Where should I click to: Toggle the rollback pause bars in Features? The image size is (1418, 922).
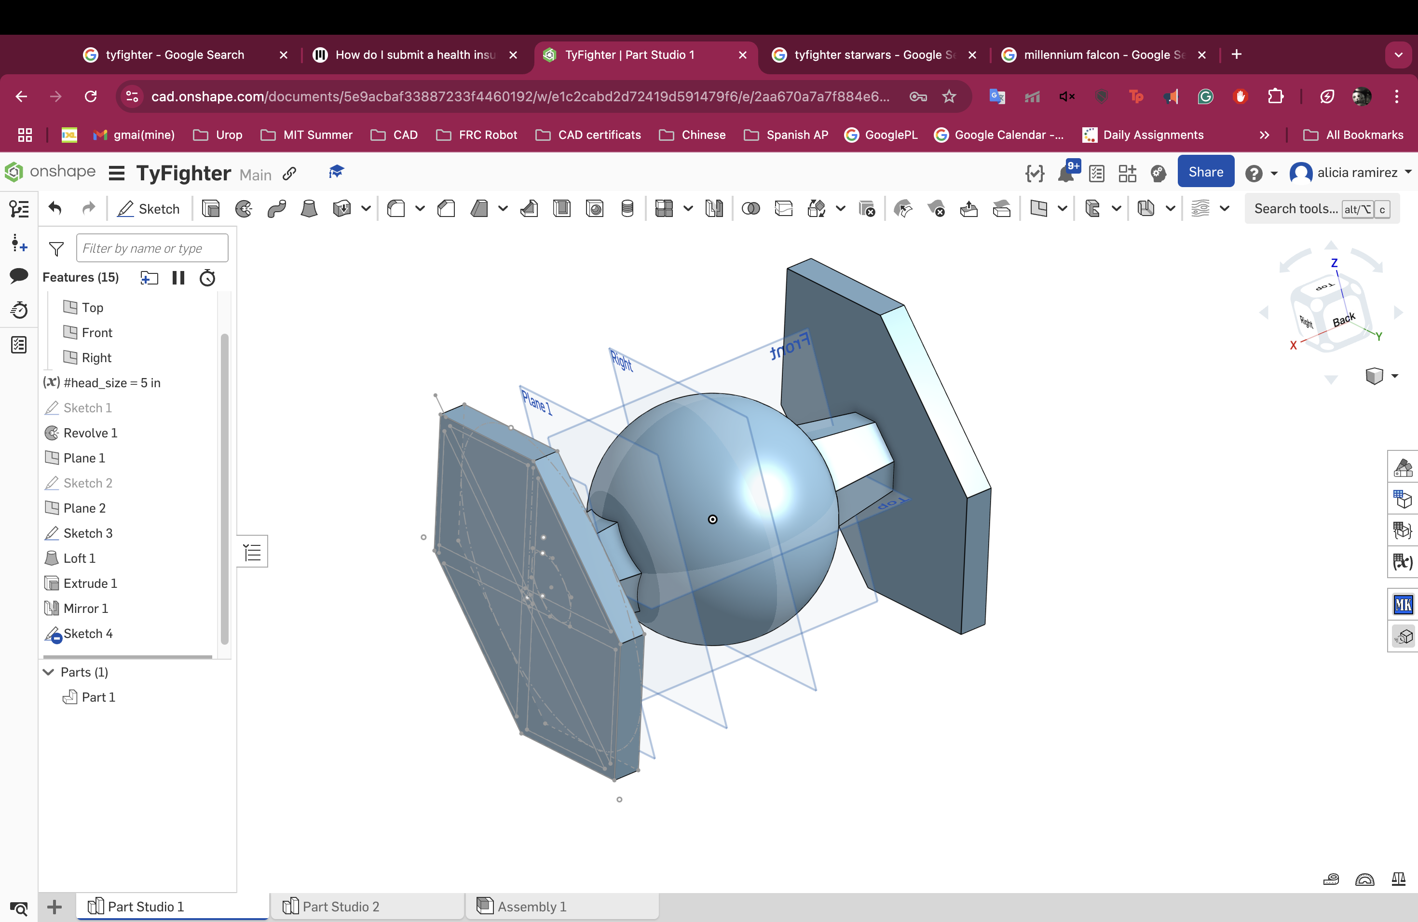pyautogui.click(x=178, y=278)
